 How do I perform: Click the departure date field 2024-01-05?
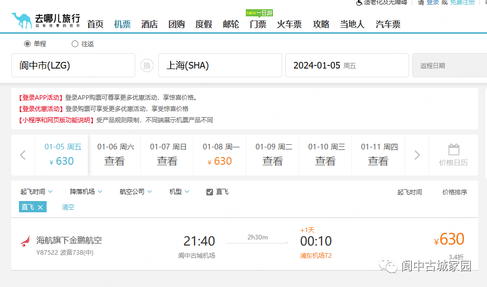click(347, 65)
